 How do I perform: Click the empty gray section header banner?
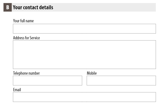click(105, 7)
